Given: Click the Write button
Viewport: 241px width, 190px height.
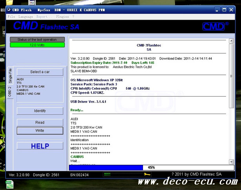Looking at the screenshot, I should coord(40,130).
